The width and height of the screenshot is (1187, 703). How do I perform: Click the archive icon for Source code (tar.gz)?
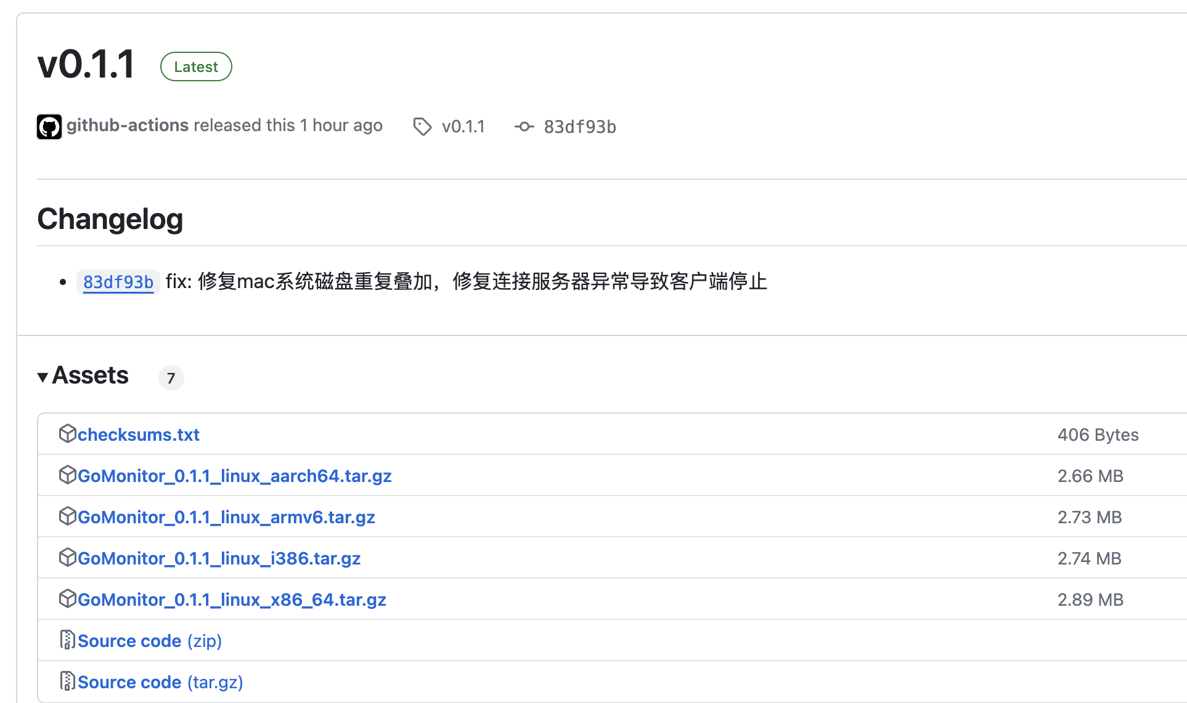coord(67,681)
